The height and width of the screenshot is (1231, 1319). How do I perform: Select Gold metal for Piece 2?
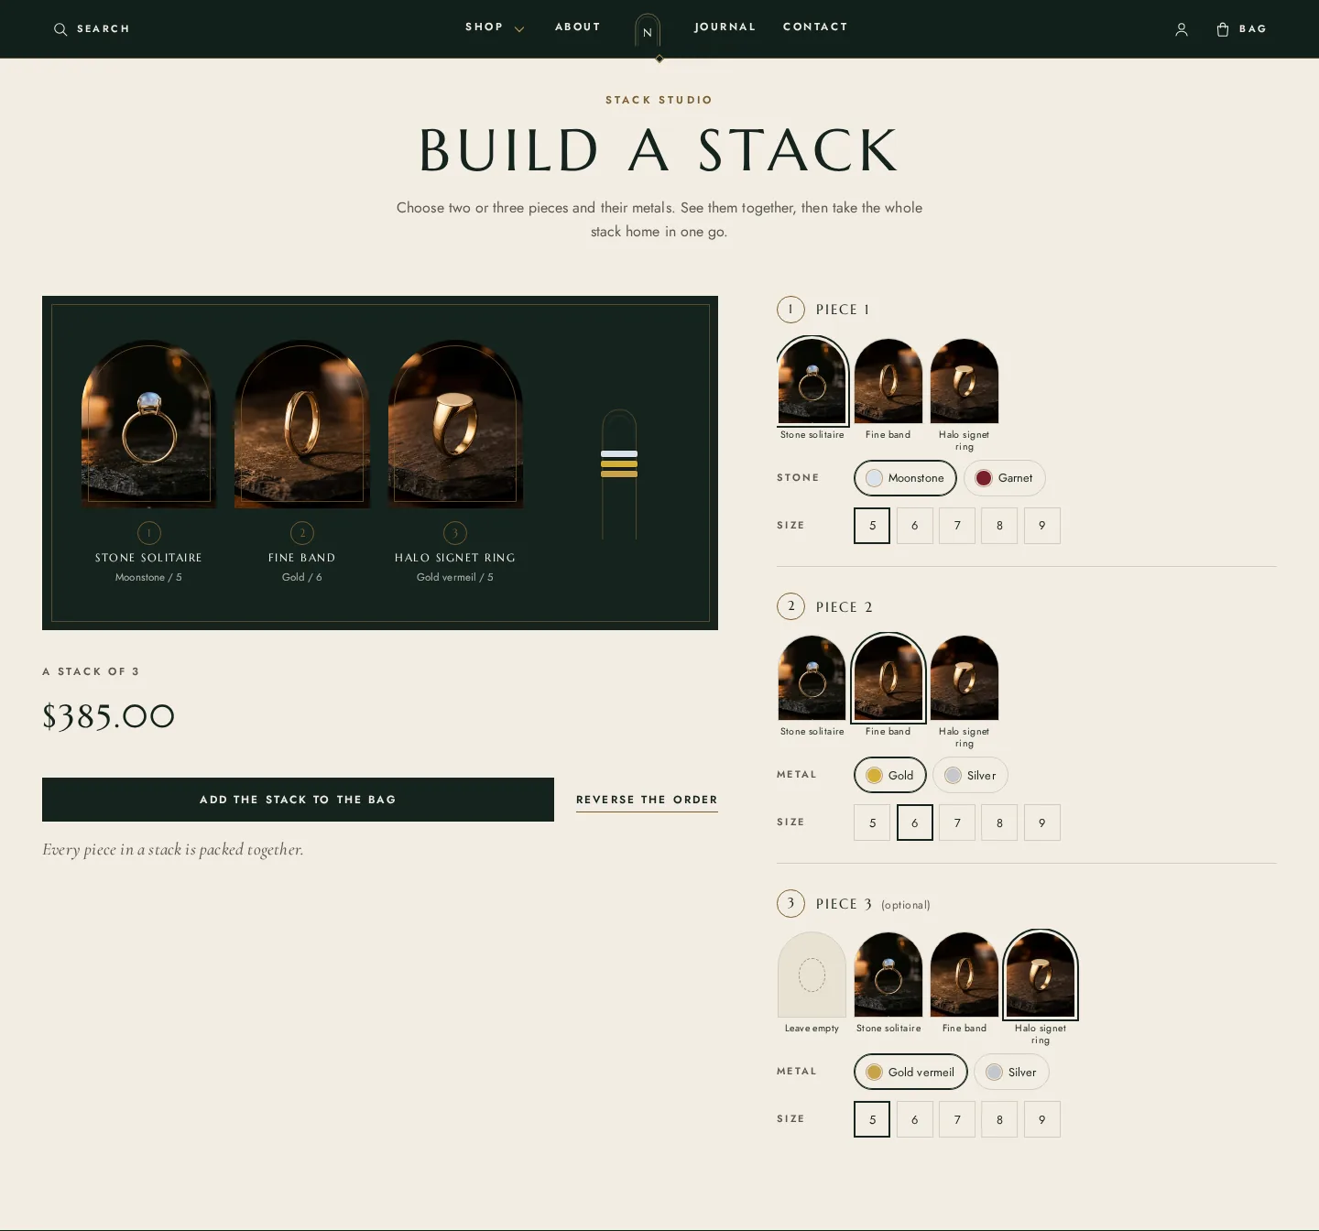[890, 775]
